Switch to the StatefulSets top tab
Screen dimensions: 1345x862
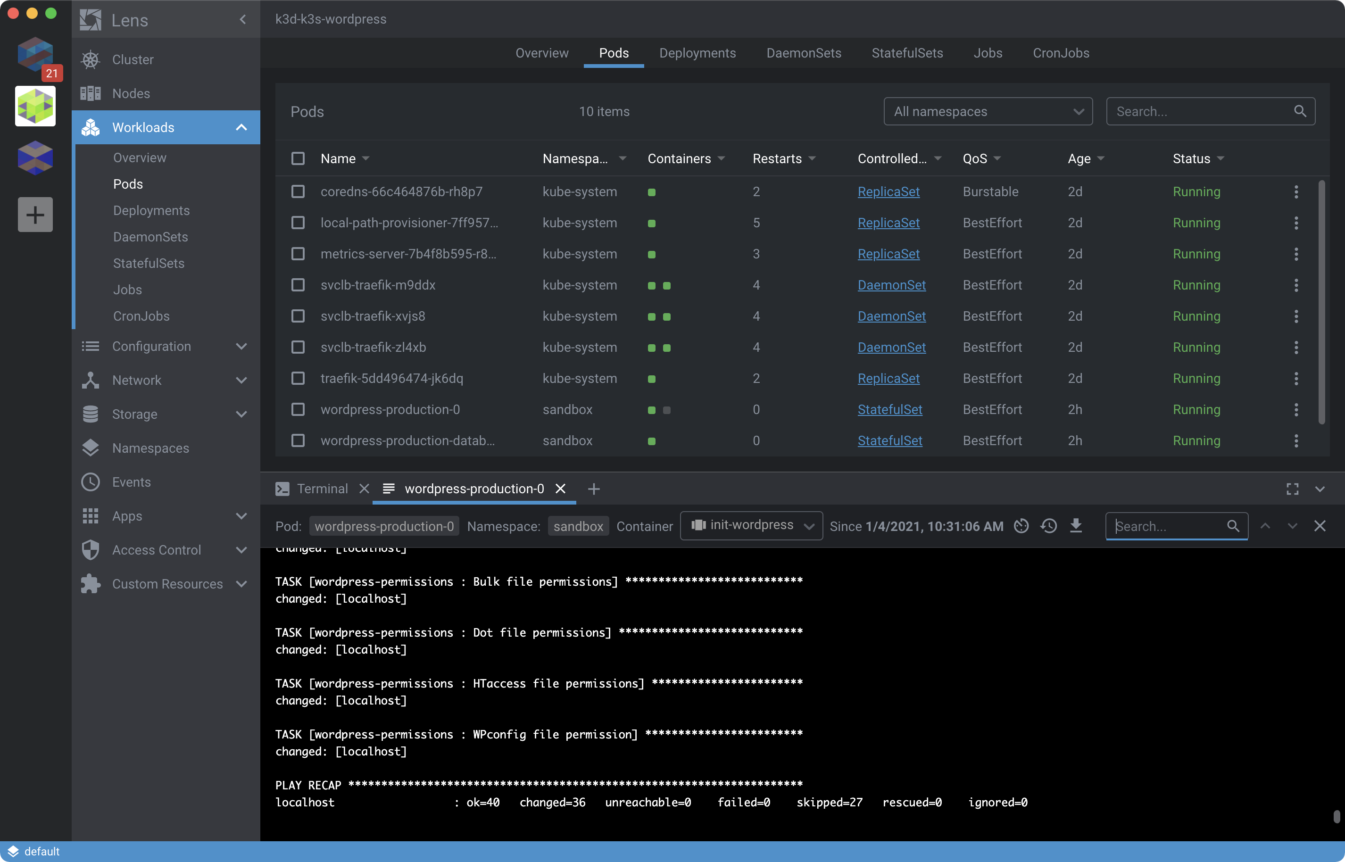[x=907, y=53]
